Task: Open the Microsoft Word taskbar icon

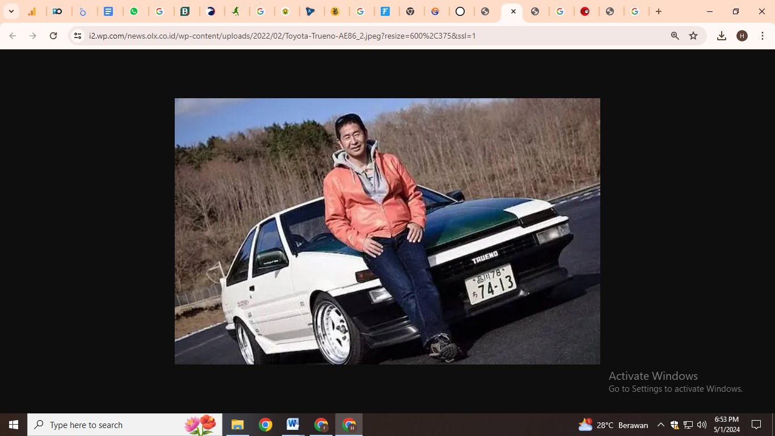Action: [x=293, y=425]
